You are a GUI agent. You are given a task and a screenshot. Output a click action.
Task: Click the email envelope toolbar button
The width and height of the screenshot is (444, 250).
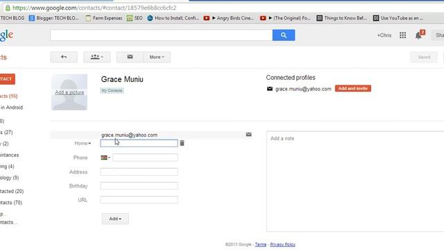tap(130, 57)
